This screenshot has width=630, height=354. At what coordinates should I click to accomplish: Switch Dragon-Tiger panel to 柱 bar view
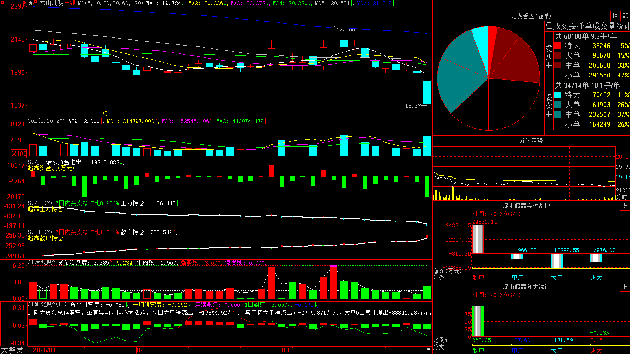615,16
